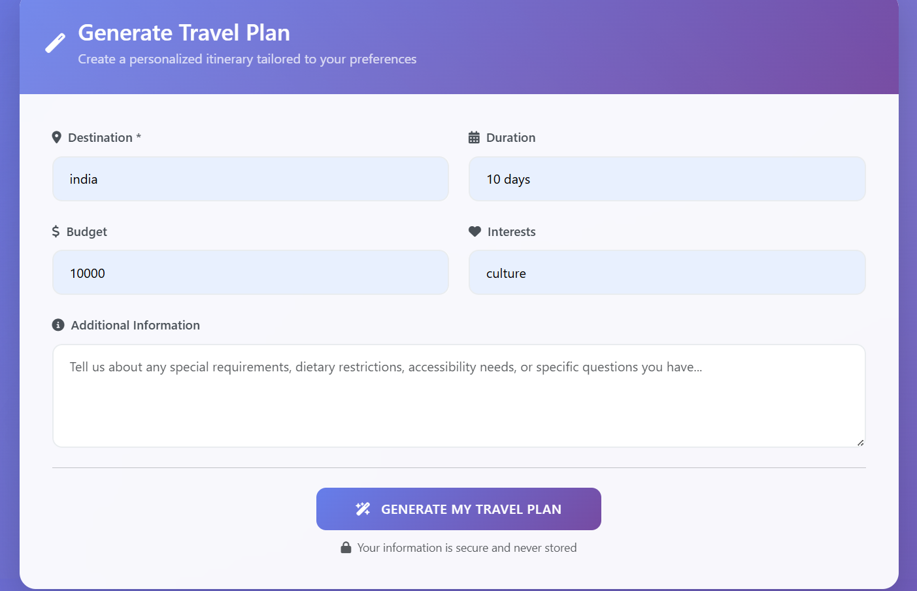Click the heart icon next to Interests
This screenshot has height=591, width=917.
(x=475, y=231)
